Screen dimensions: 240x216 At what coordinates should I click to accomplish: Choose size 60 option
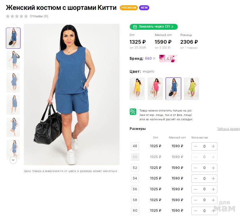[135, 211]
